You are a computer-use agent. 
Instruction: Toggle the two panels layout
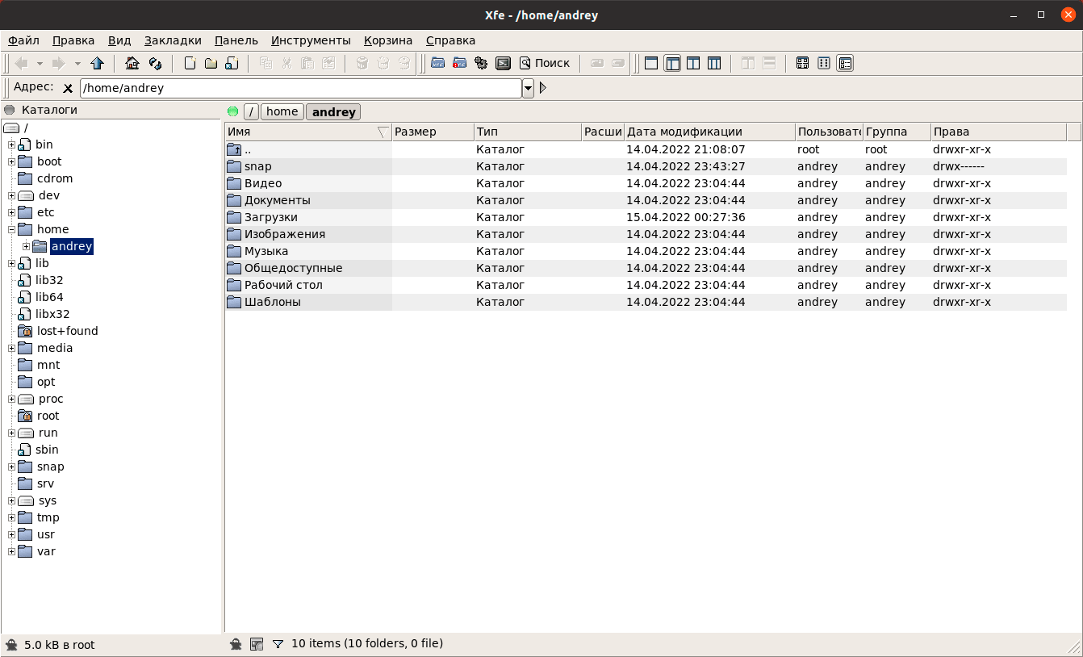[x=693, y=63]
